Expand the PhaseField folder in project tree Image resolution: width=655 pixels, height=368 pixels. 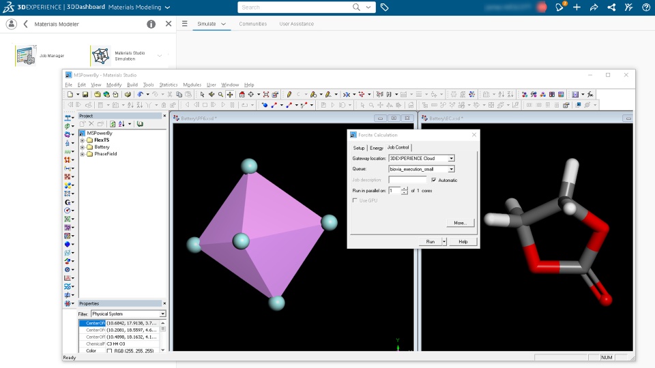(83, 154)
